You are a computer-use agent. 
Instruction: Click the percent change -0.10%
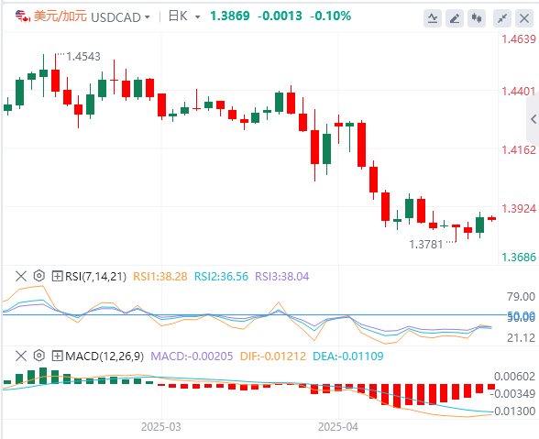tap(330, 16)
